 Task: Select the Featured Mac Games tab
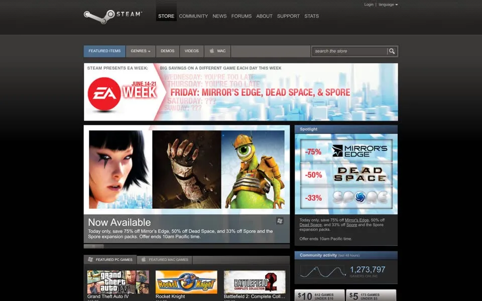[165, 259]
